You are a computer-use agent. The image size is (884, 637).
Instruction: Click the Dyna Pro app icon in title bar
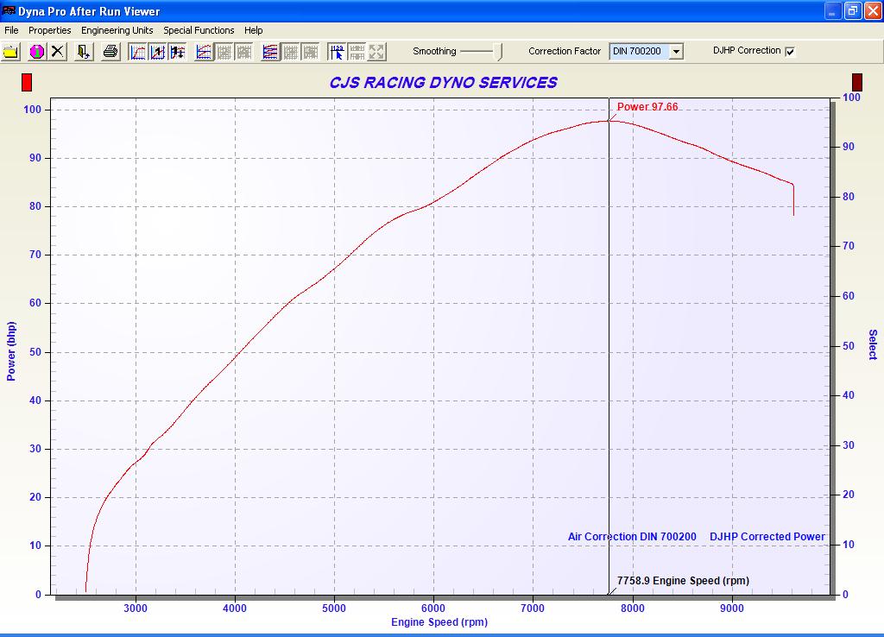tap(9, 10)
